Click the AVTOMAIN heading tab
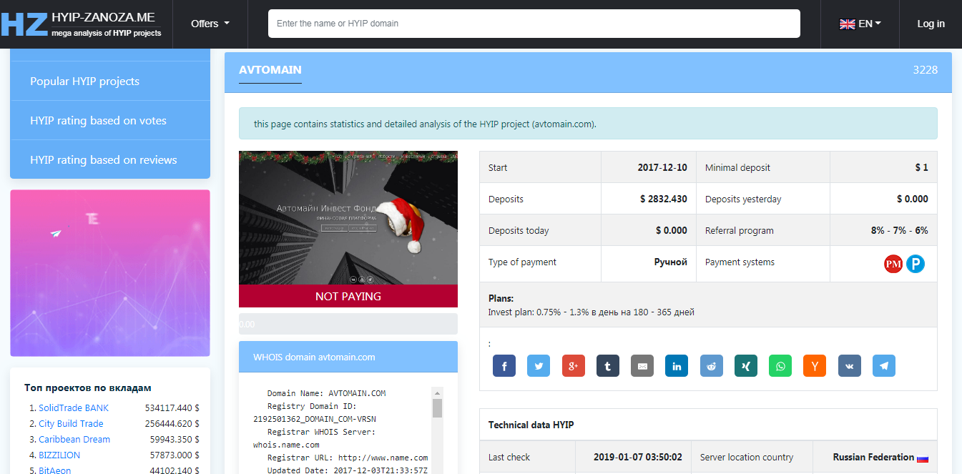This screenshot has width=962, height=474. 270,70
